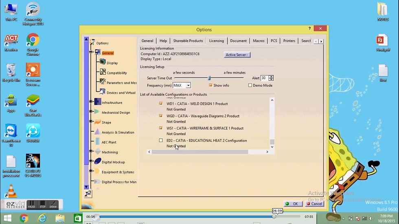The height and width of the screenshot is (224, 399).
Task: Switch to the Shareable Products tab
Action: [188, 41]
